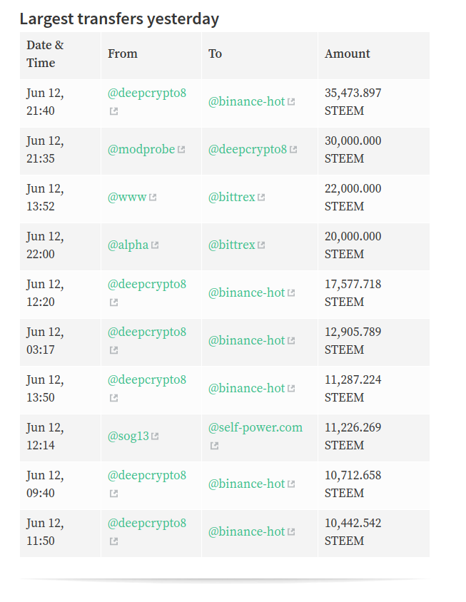Click external-link icon beside @deepcrypto8 in To column
This screenshot has width=466, height=602.
293,149
